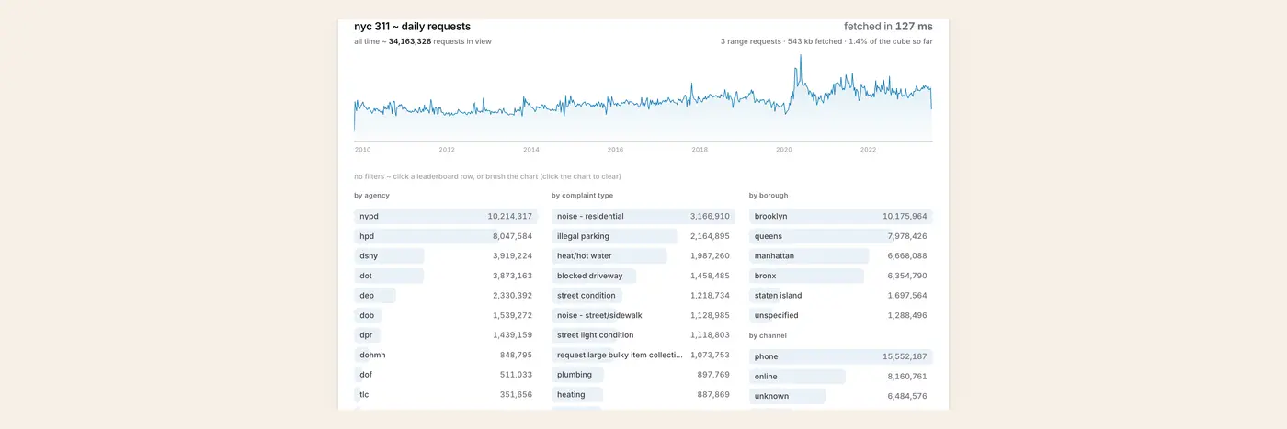Choose noise - street/sidewalk row

coord(643,315)
